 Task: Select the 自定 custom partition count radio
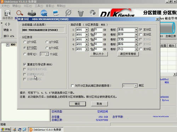pos(25,54)
